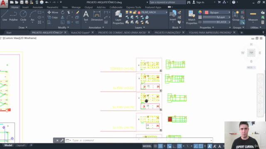266x149 pixels.
Task: Expand the Modify panel
Action: (x=64, y=28)
